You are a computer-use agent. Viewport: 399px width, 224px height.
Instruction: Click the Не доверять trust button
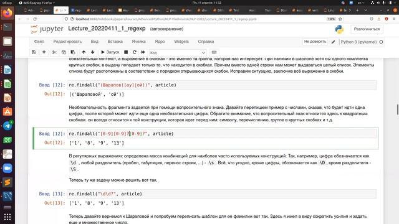coord(315,42)
